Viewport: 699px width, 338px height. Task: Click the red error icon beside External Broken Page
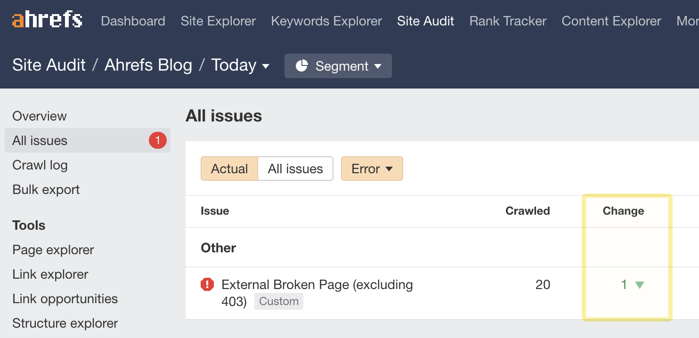[207, 284]
